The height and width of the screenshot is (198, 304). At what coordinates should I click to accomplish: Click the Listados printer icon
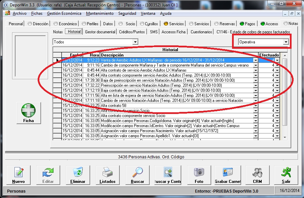[x=107, y=172]
